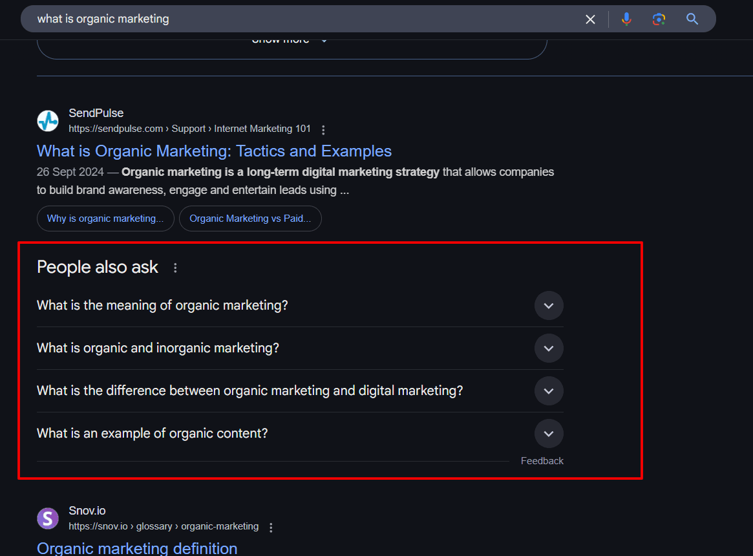753x556 pixels.
Task: Open the "Organic marketing definition" result
Action: pos(137,548)
